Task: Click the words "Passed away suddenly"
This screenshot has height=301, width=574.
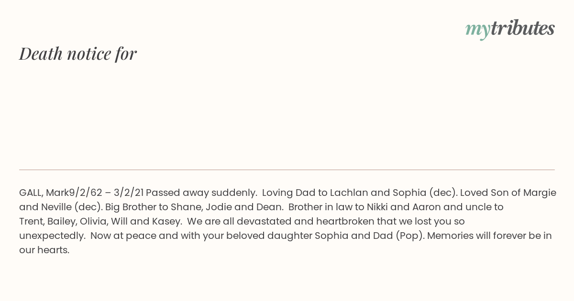Action: [x=200, y=193]
